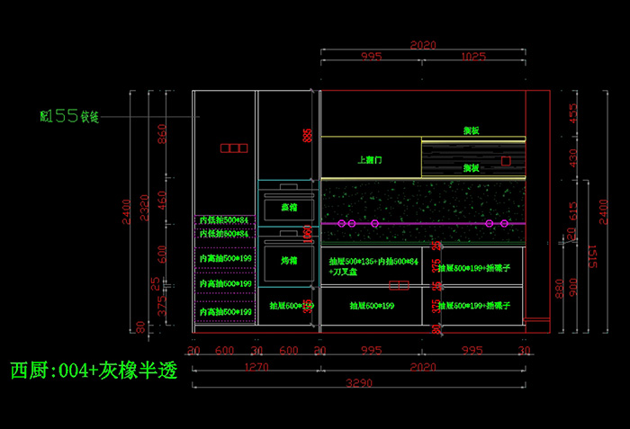Click the 配155铰链 hinge annotation
630x429 pixels.
(69, 116)
